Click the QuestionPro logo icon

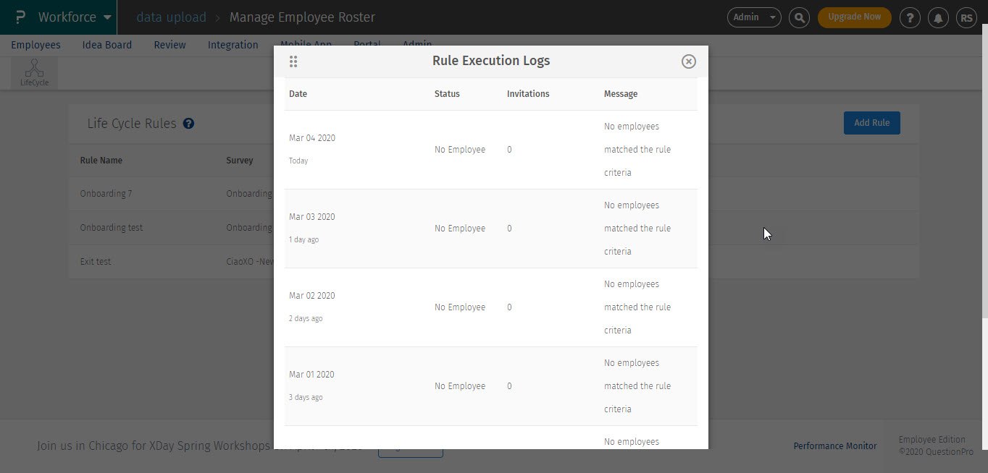coord(20,17)
